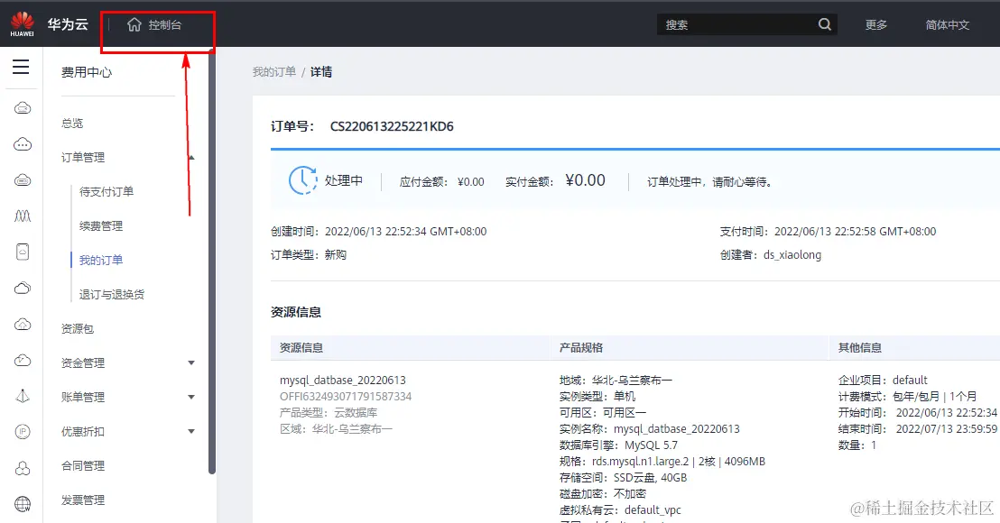Open the globe with W sidebar icon
1000x523 pixels.
[23, 505]
